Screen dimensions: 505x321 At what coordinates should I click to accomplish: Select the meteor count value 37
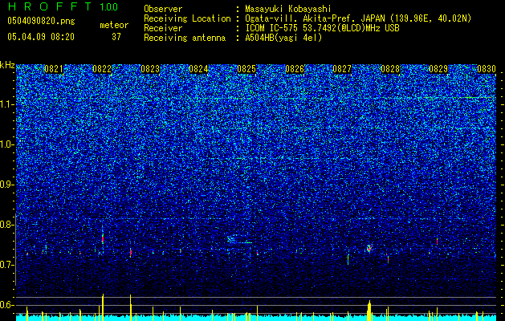click(x=116, y=37)
